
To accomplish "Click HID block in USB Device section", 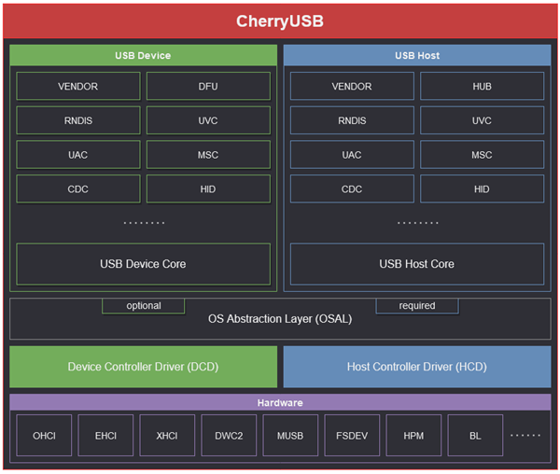I will (208, 189).
